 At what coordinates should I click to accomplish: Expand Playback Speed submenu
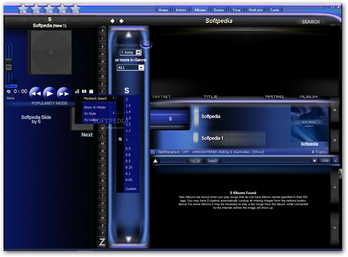95,98
